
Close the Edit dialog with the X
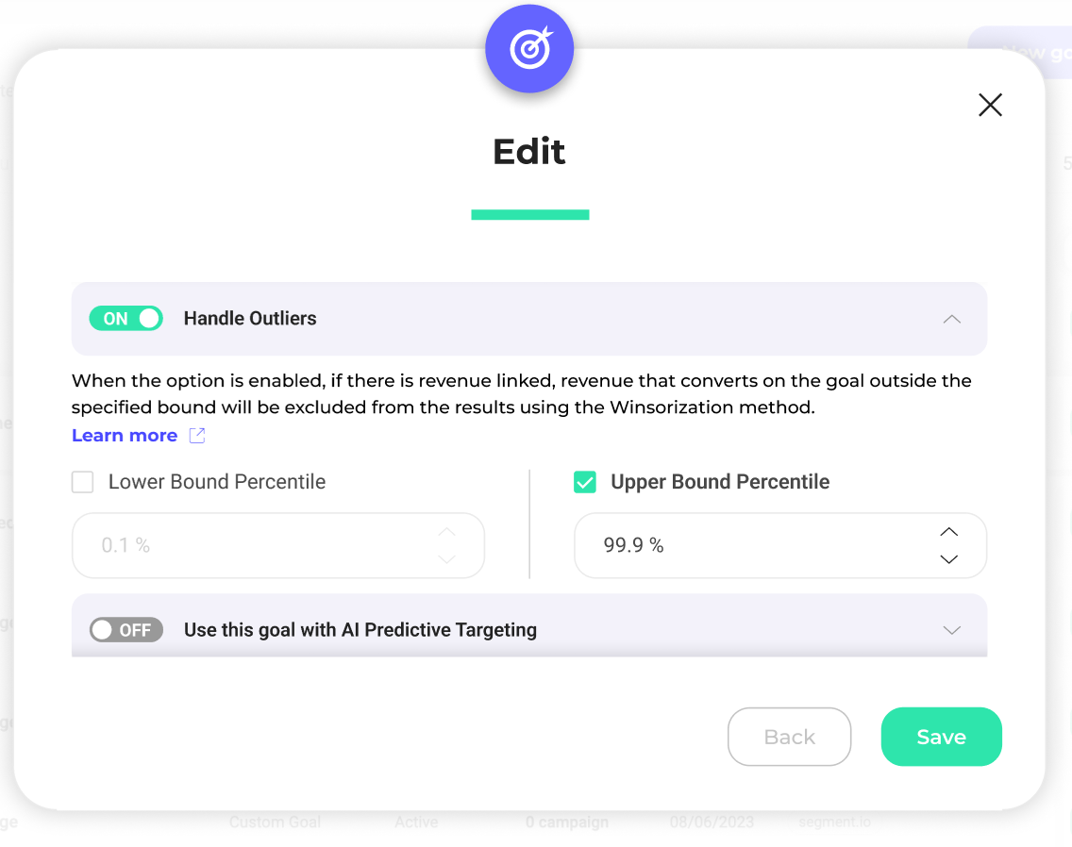[x=990, y=105]
